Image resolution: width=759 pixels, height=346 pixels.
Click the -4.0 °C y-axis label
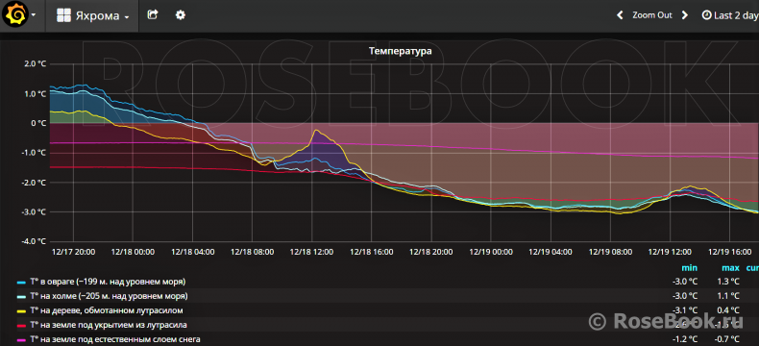click(x=34, y=241)
